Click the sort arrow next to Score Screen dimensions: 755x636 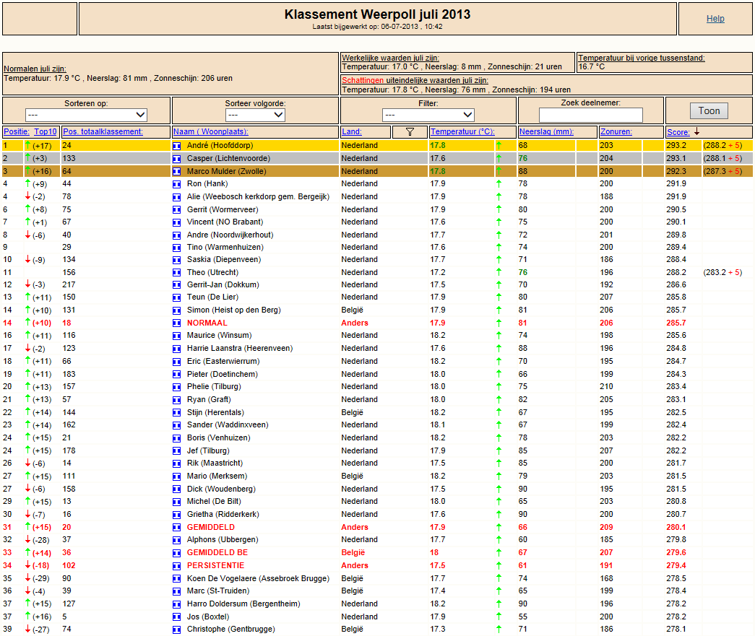click(696, 132)
